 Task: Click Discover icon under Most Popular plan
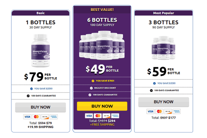[168, 111]
